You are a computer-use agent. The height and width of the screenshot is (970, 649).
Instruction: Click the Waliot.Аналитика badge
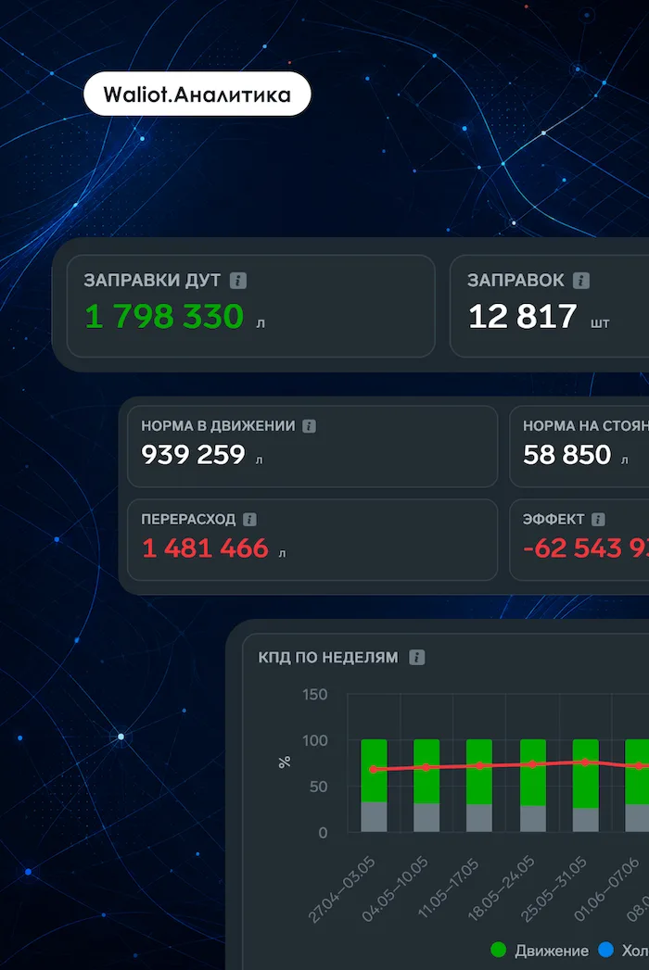[197, 94]
